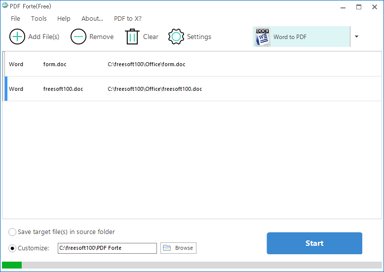Click the Settings text label
The image size is (384, 272).
click(x=199, y=37)
